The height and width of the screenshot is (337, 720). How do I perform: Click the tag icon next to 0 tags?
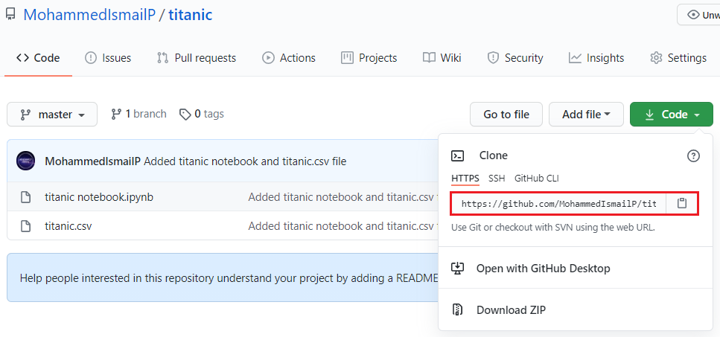183,114
